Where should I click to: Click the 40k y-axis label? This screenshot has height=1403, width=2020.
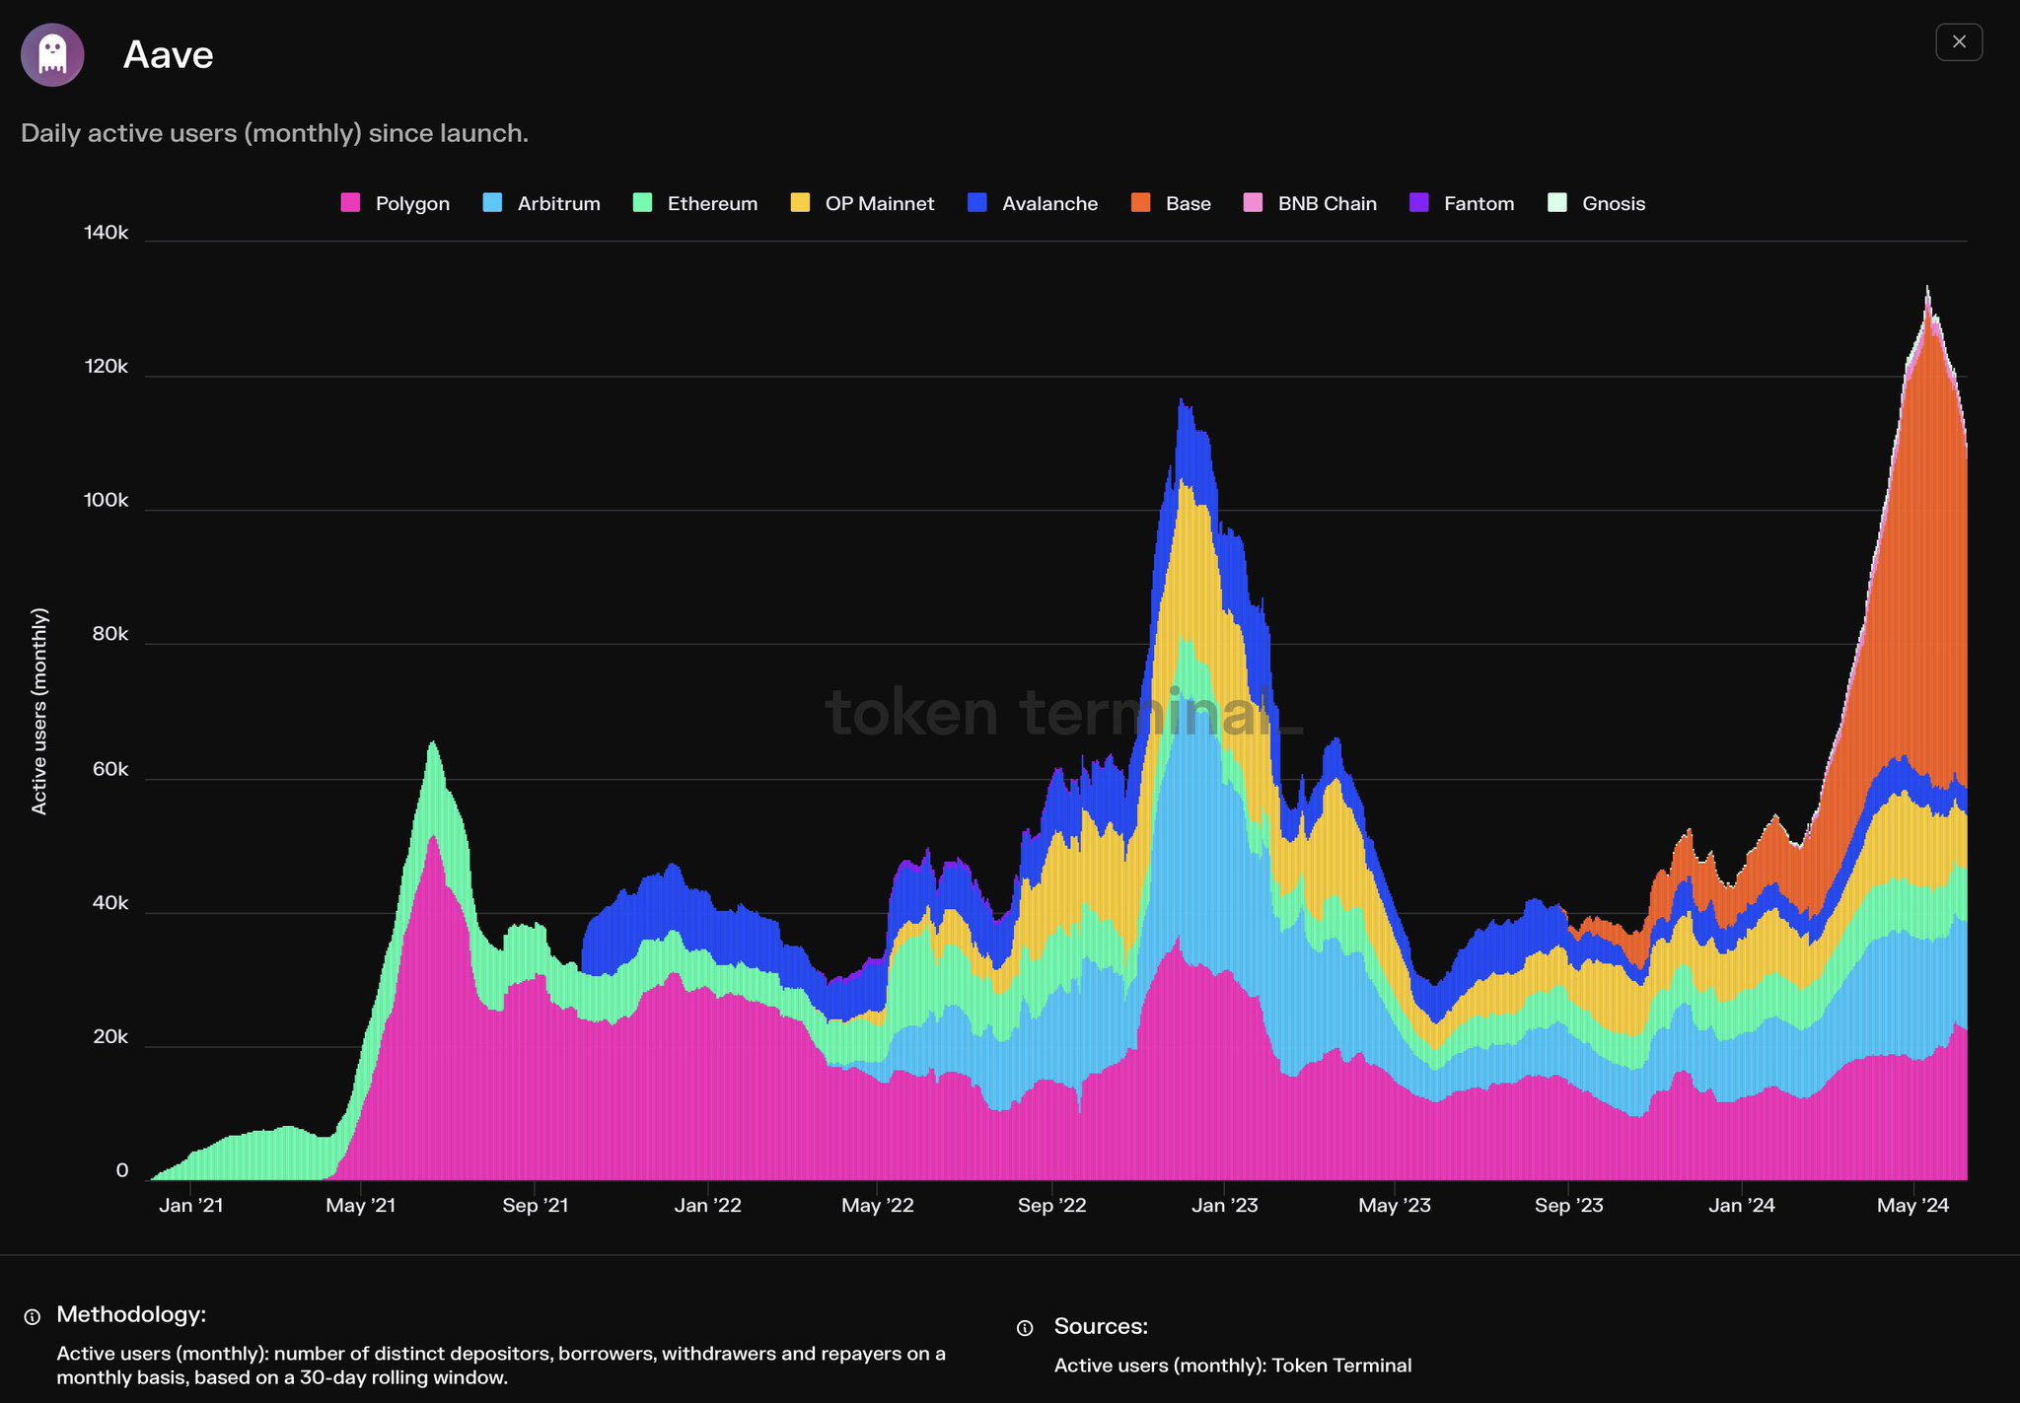(110, 903)
